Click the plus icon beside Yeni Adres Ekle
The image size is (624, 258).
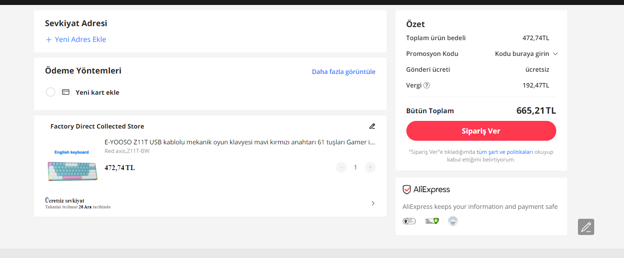click(49, 40)
